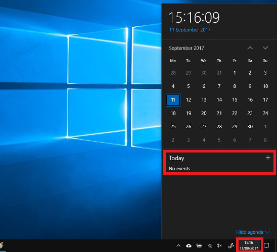Collapse the agenda using Hide agenda

pyautogui.click(x=253, y=232)
